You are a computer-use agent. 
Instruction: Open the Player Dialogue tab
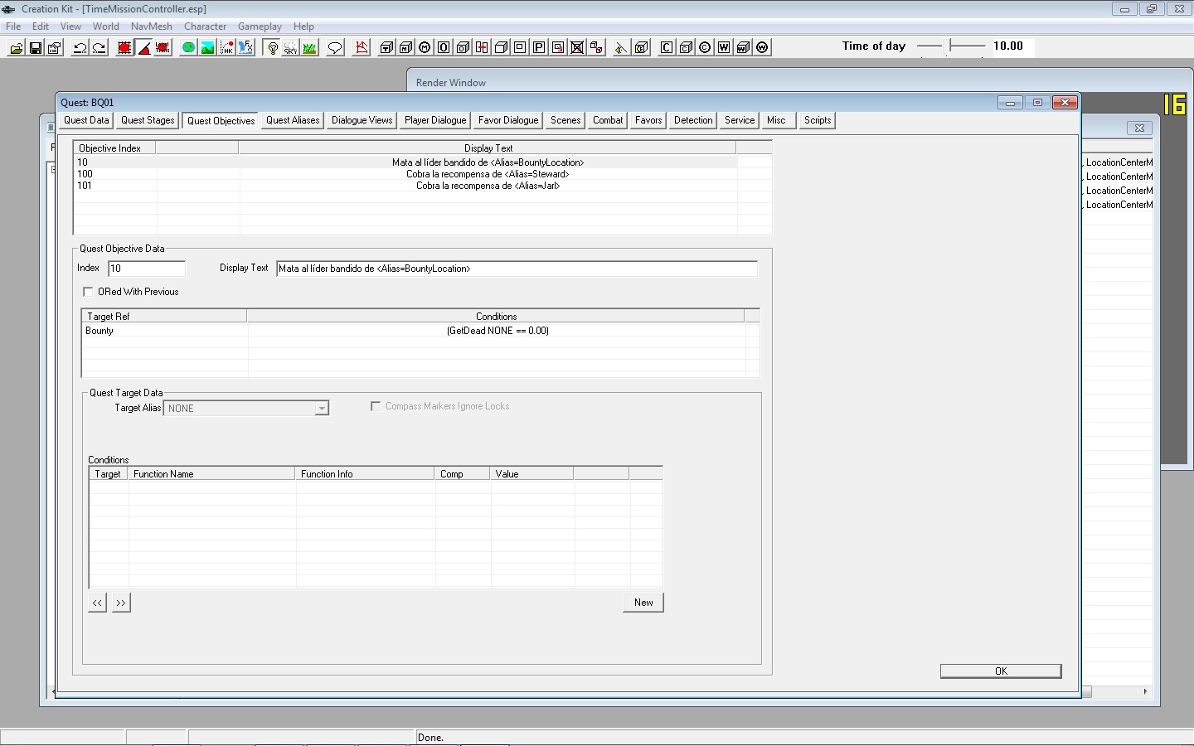[435, 120]
